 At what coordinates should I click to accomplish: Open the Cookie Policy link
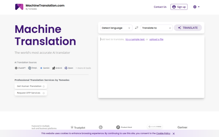[163, 133]
